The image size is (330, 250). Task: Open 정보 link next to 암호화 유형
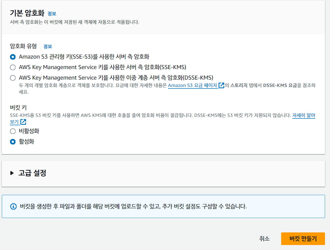(48, 46)
